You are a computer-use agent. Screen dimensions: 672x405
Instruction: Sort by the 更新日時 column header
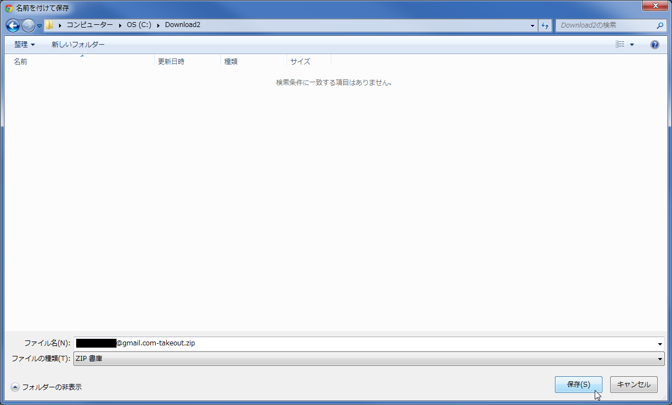[187, 61]
